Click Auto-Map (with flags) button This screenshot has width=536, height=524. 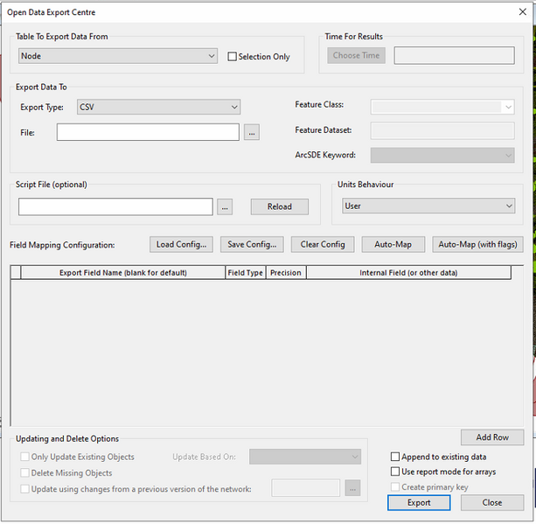477,244
